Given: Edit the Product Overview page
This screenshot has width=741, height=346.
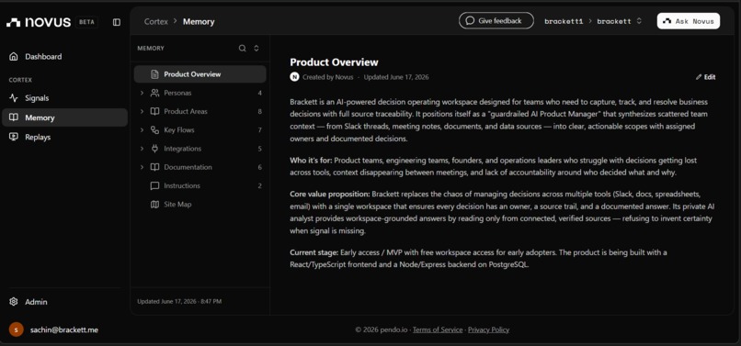Looking at the screenshot, I should tap(705, 77).
